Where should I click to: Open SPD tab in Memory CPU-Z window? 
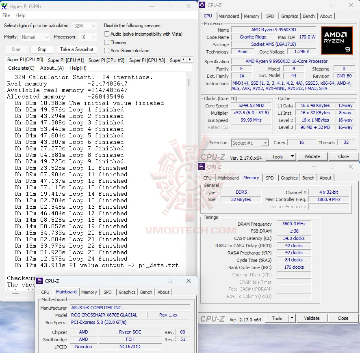pos(269,178)
